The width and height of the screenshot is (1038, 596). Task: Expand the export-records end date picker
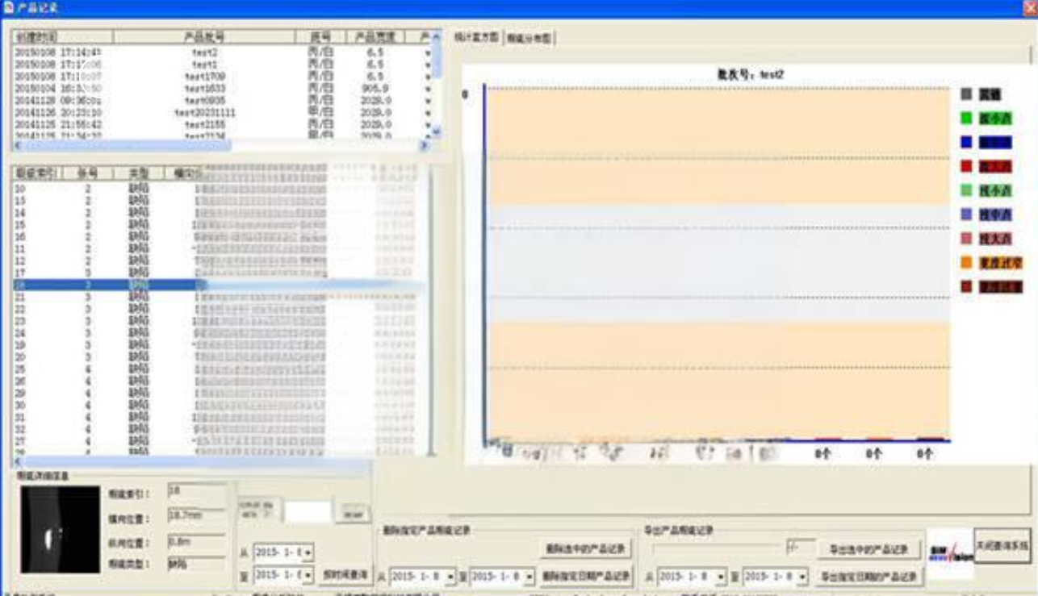(x=802, y=577)
